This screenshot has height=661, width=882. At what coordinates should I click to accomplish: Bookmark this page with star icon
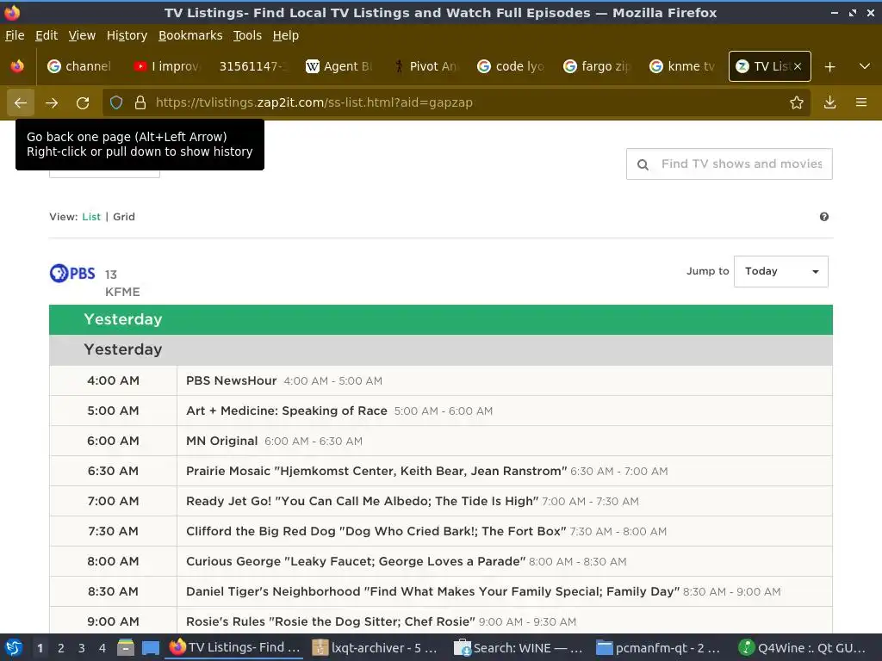pyautogui.click(x=797, y=103)
